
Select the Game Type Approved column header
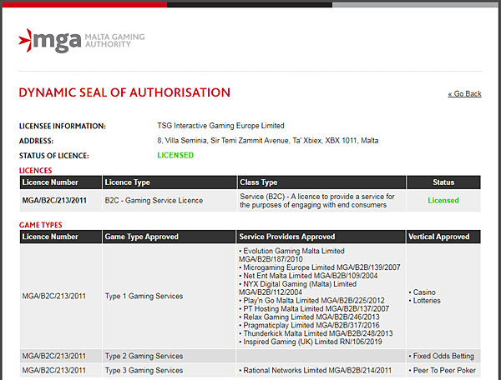pyautogui.click(x=141, y=237)
